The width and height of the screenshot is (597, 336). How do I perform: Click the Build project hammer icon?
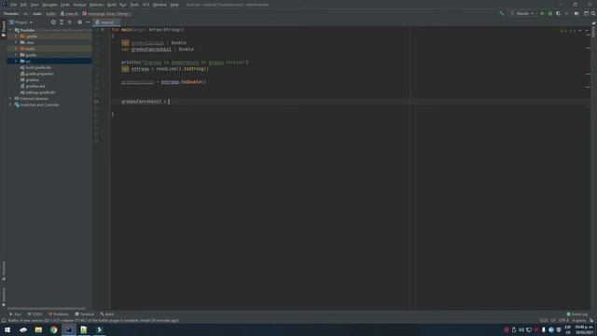502,13
